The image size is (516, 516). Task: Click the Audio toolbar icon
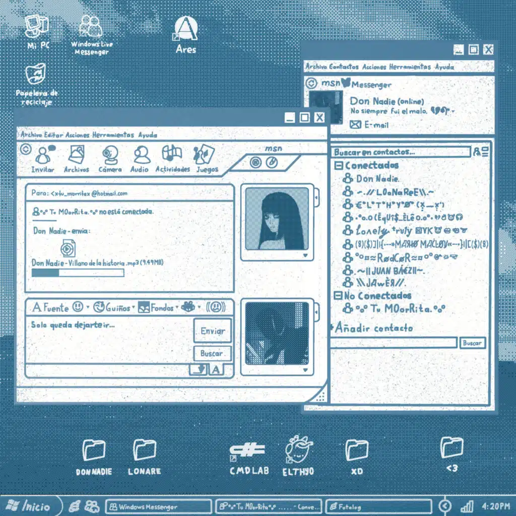(142, 155)
